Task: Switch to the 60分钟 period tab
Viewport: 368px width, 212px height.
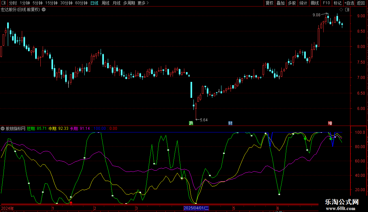Action: pyautogui.click(x=81, y=3)
